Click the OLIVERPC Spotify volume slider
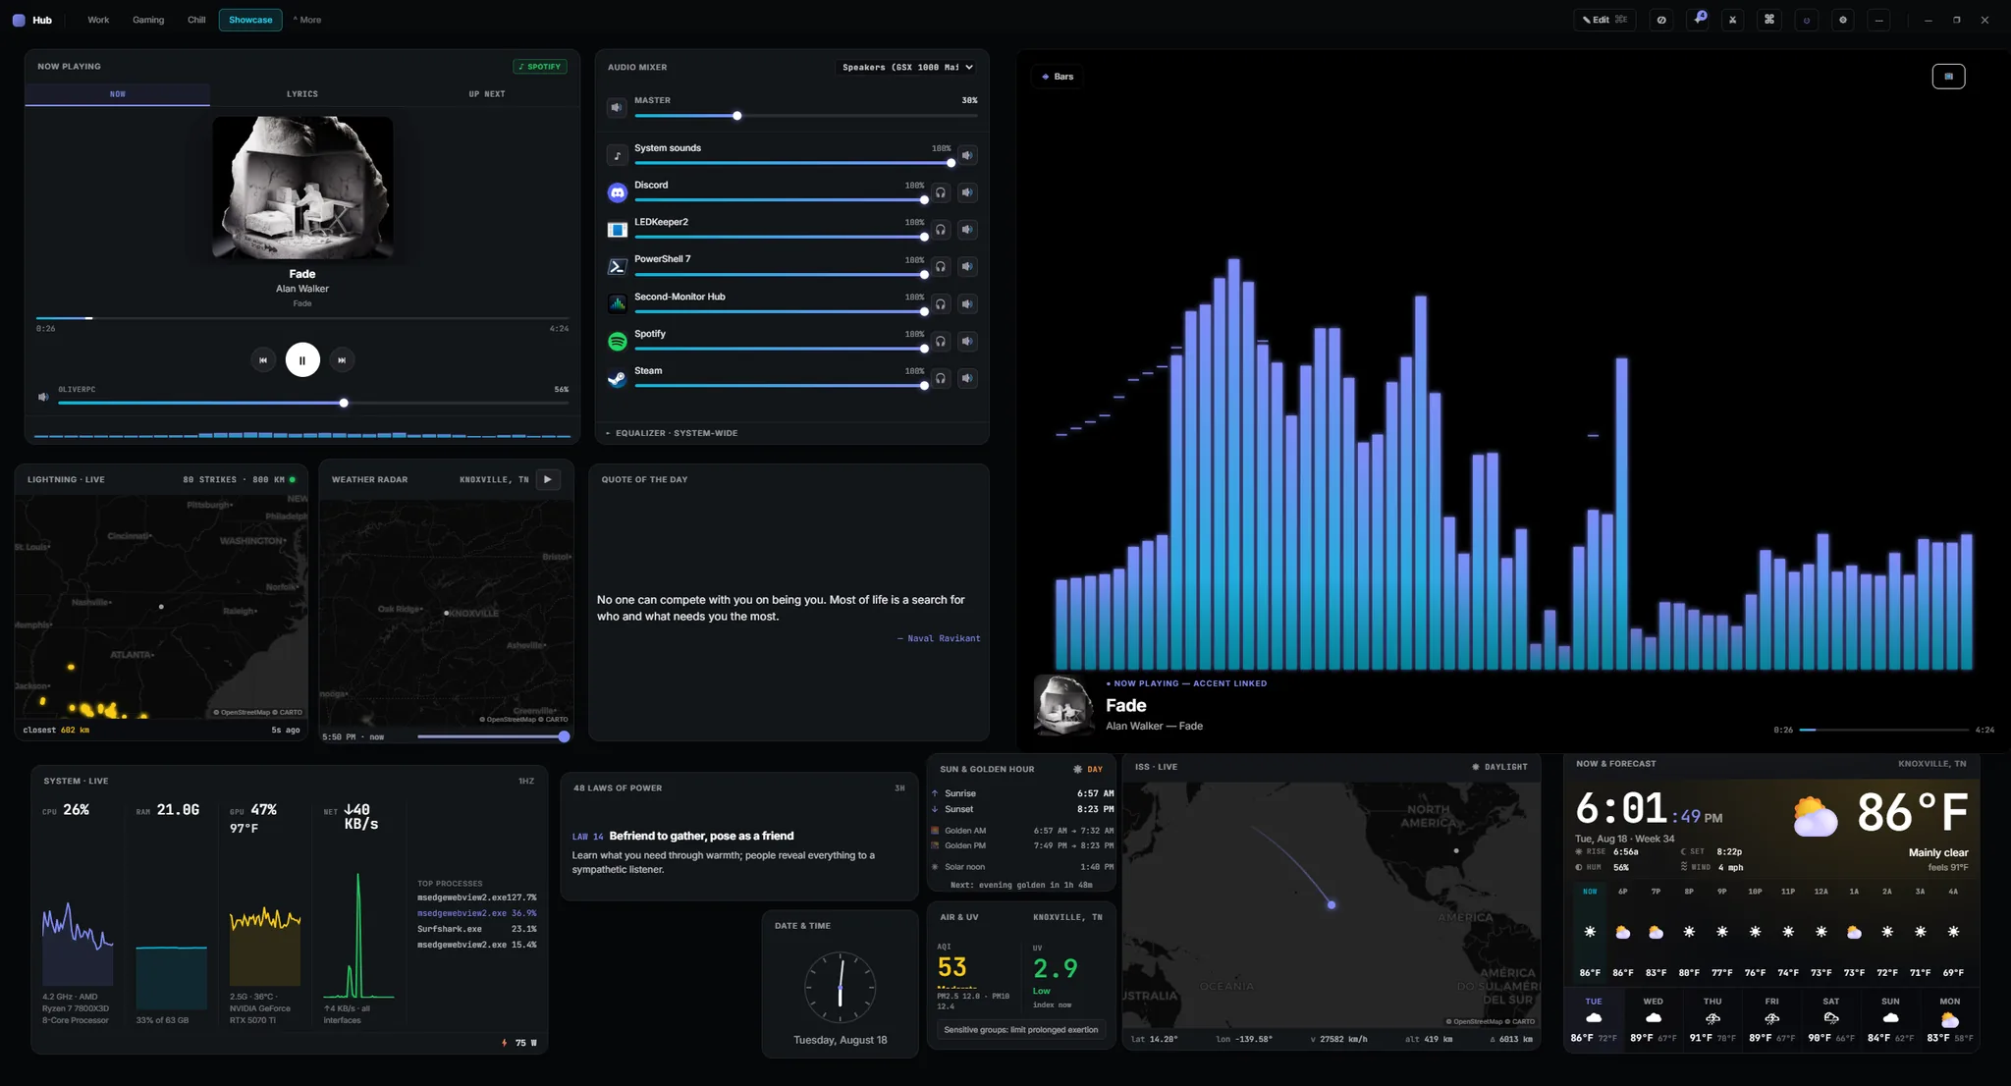 tap(313, 403)
